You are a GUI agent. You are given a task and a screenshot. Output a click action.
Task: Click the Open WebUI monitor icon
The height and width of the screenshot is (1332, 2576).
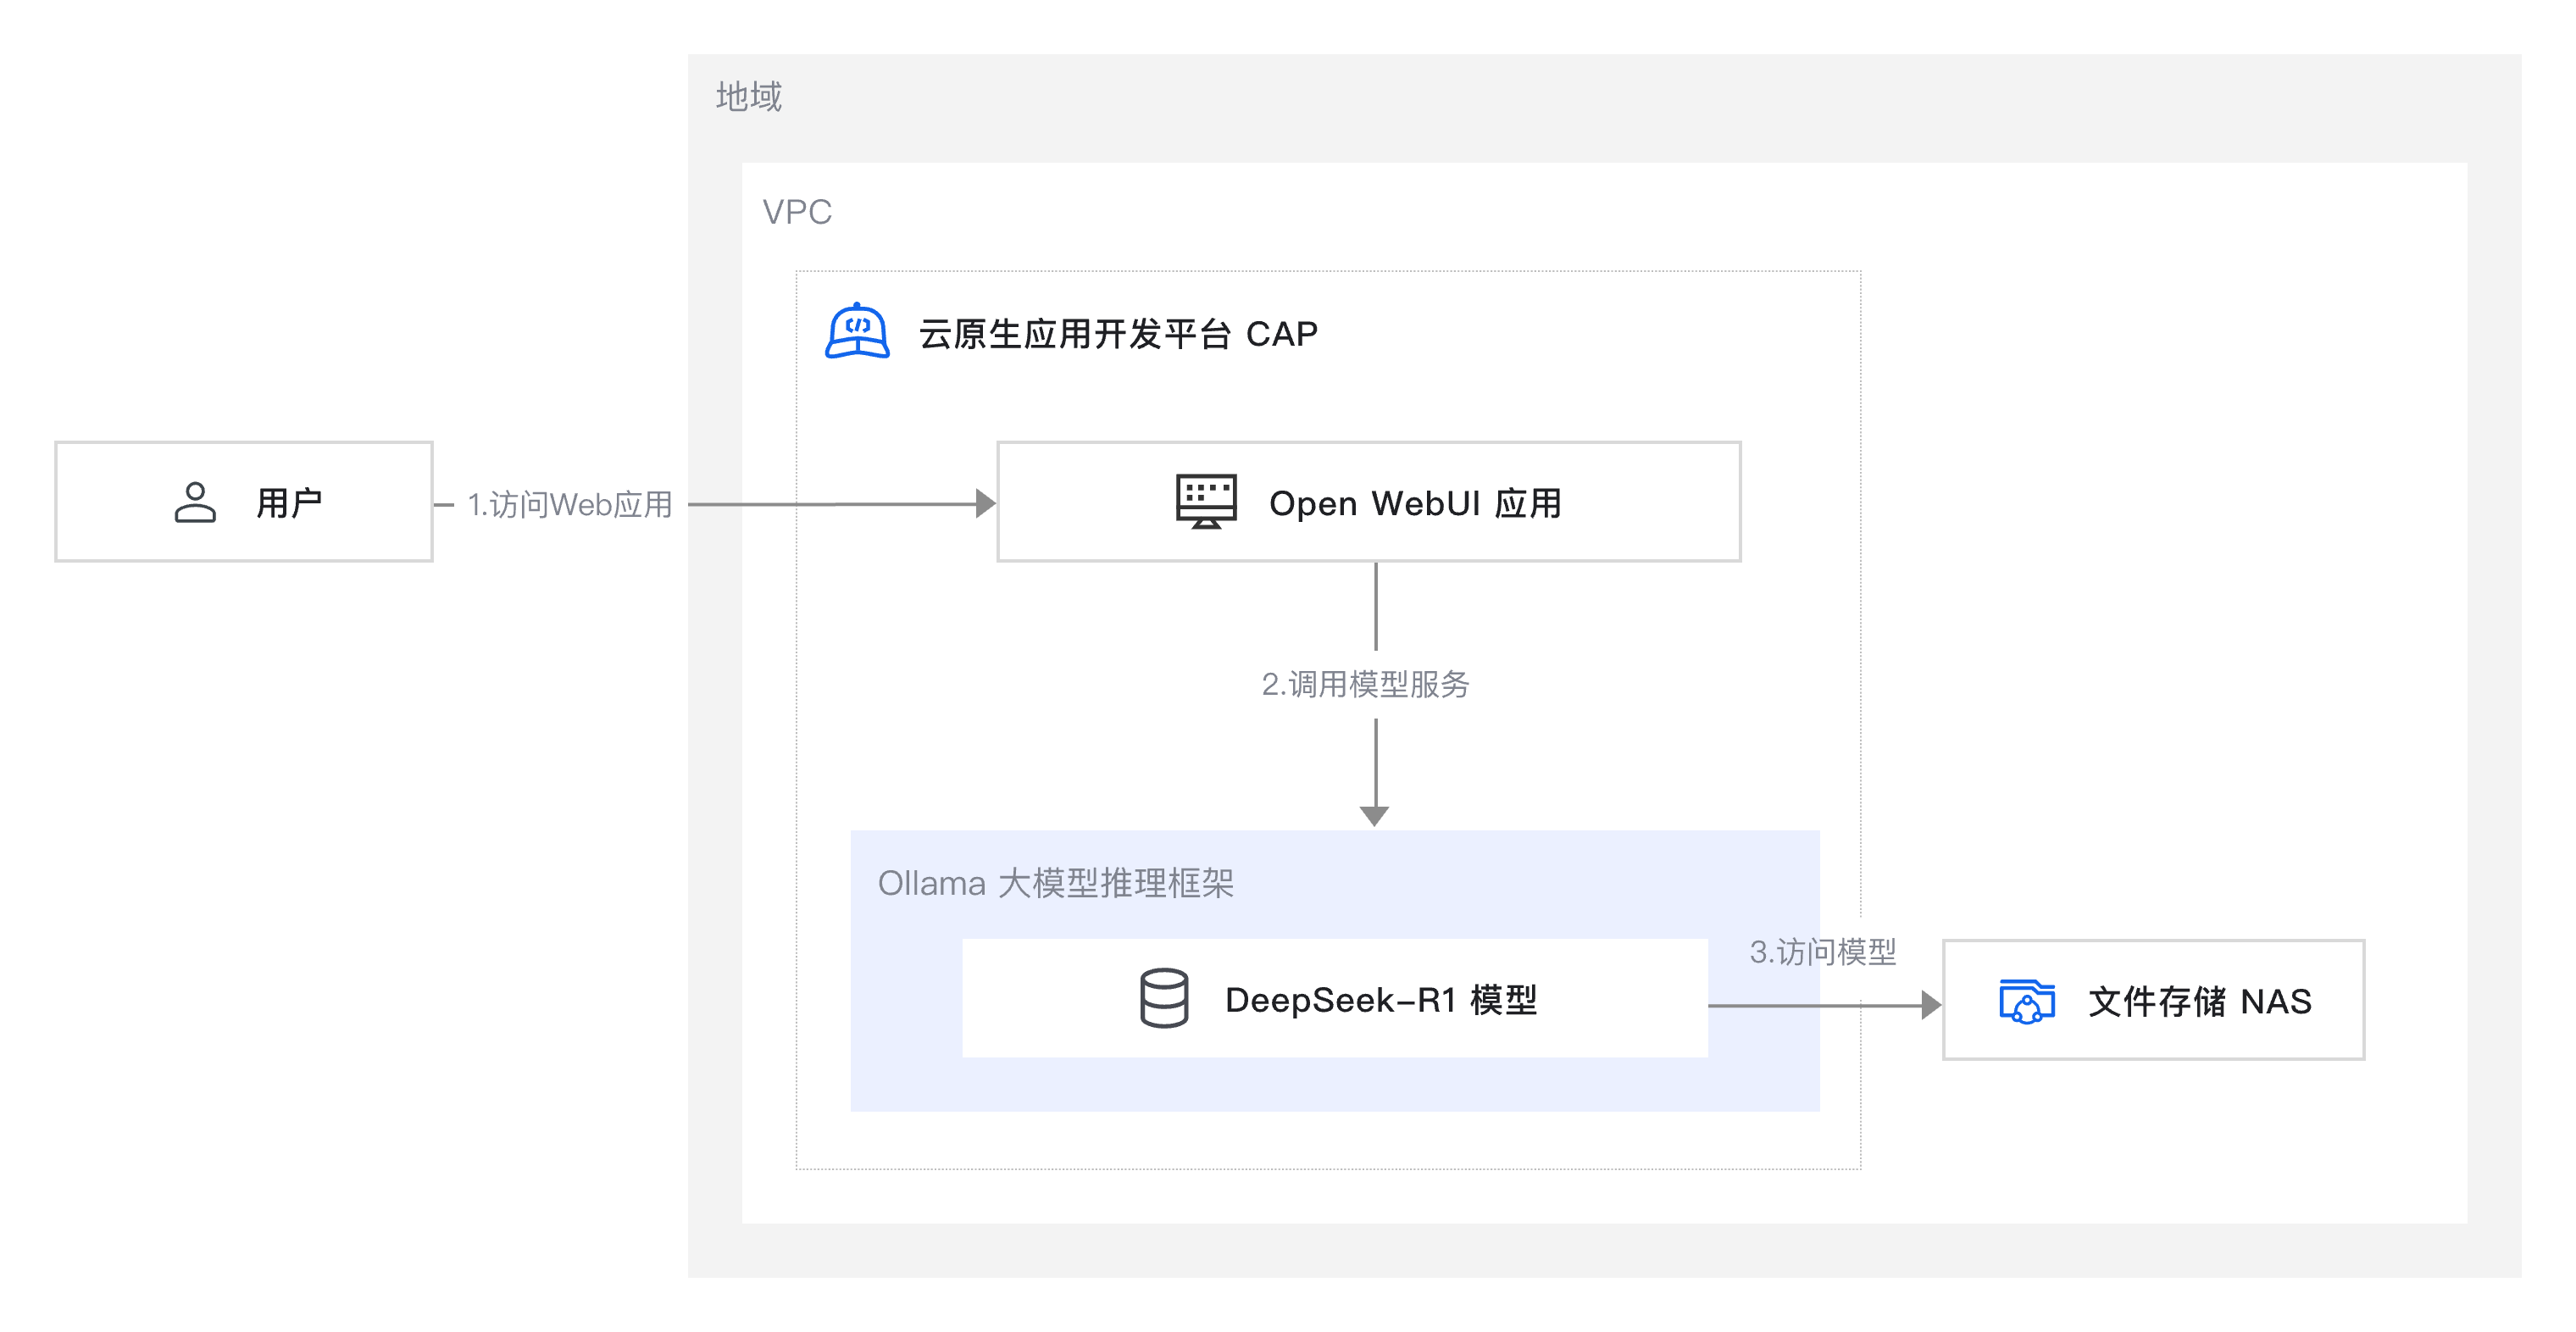(1206, 501)
